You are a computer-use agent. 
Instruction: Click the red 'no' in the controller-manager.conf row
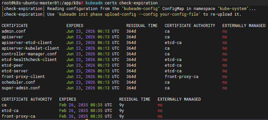tap(225, 54)
